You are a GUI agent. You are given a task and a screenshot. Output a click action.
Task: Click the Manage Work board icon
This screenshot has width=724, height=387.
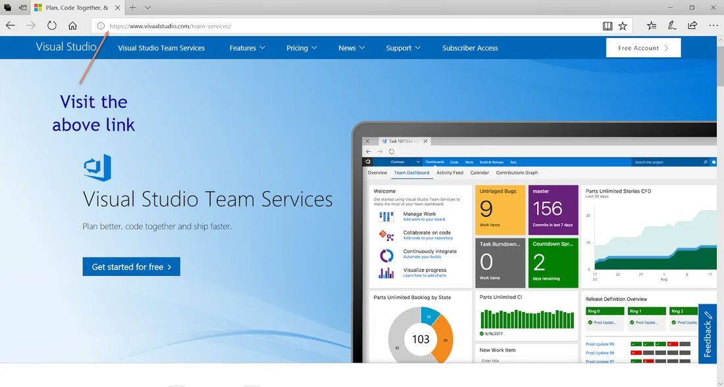click(x=386, y=217)
